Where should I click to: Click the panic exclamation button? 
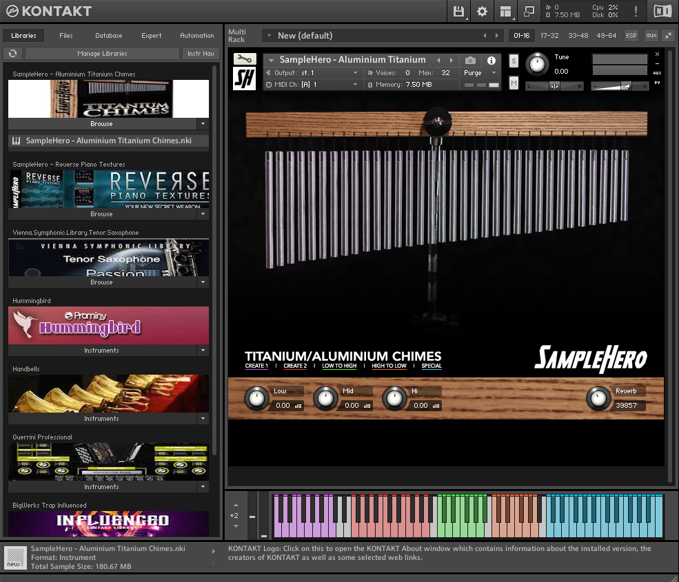click(x=636, y=11)
